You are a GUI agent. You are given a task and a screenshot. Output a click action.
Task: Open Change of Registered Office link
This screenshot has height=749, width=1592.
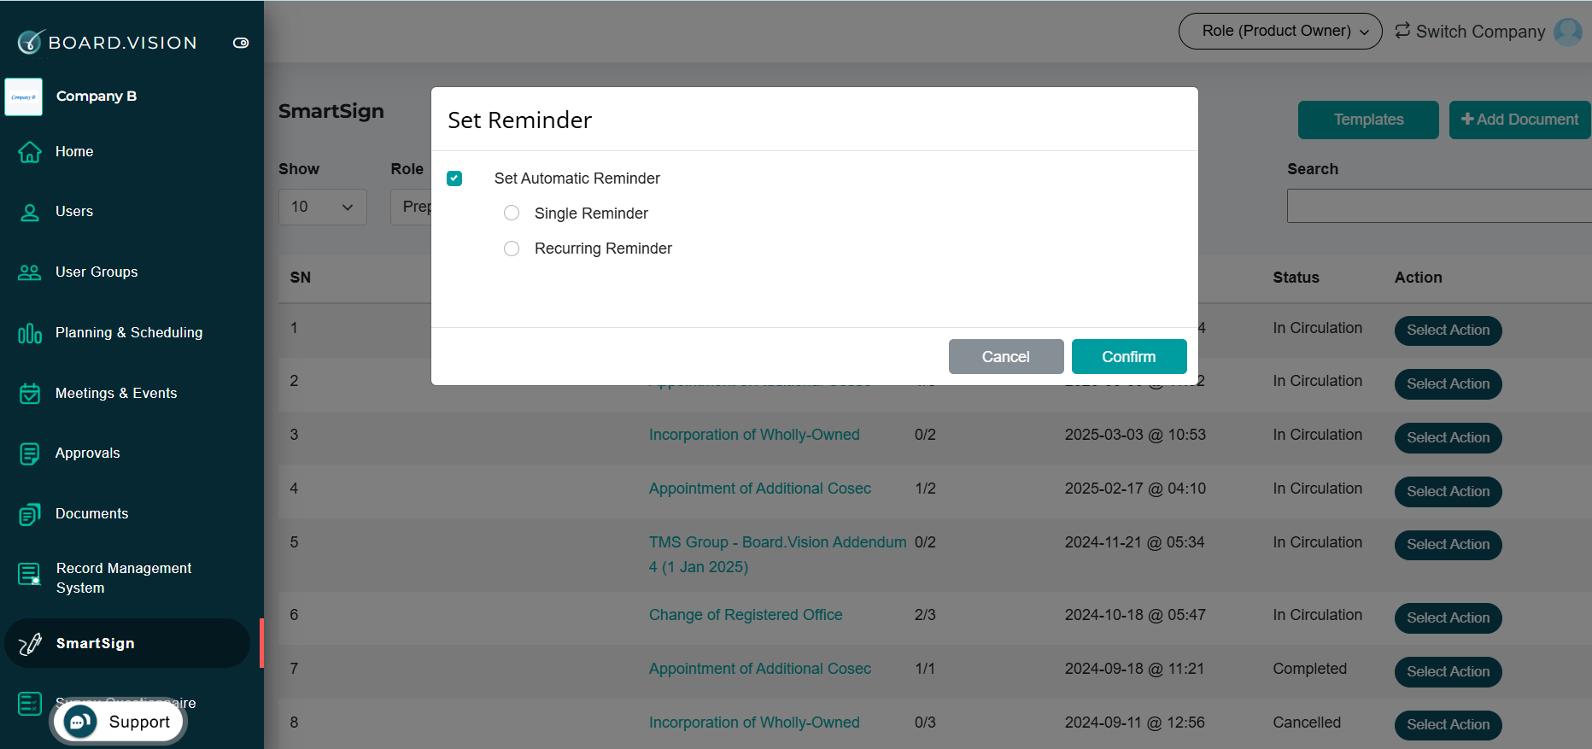click(746, 615)
